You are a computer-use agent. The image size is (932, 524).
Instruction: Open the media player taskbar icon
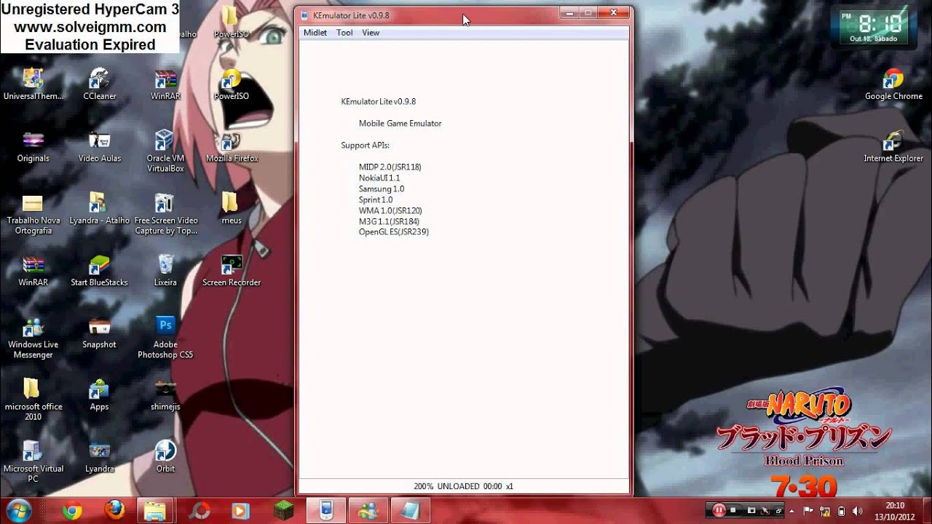coord(240,510)
